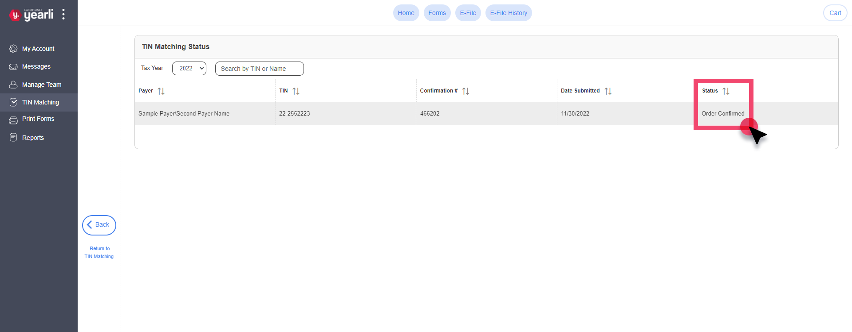
Task: Click the Print Forms printer icon
Action: [13, 120]
